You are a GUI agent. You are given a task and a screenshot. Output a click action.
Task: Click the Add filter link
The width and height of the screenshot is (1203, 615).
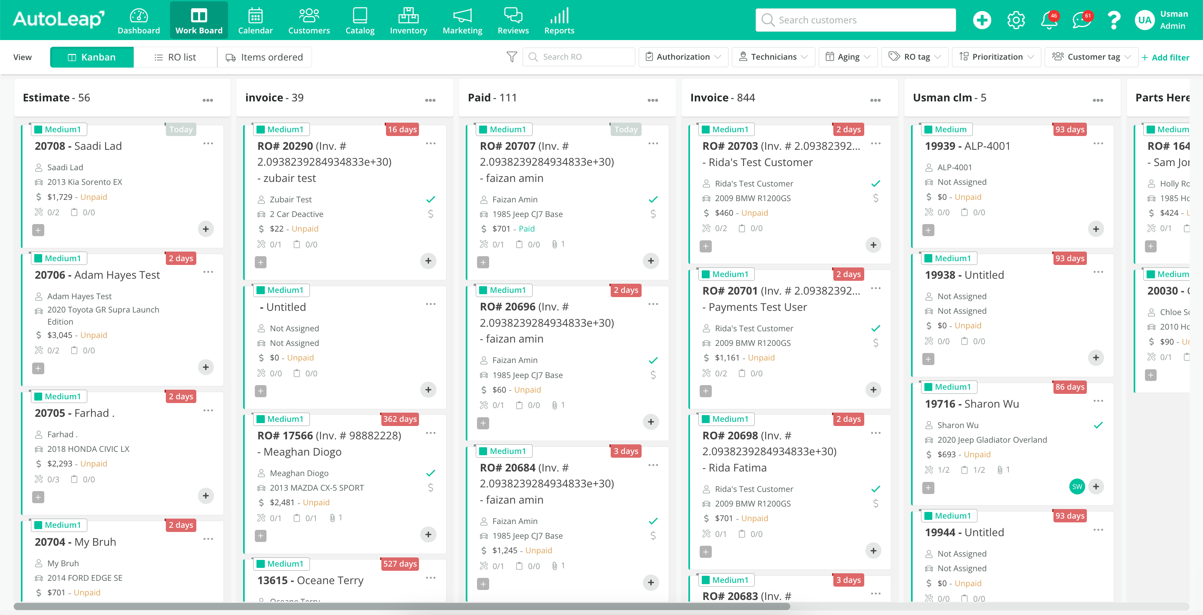click(x=1165, y=58)
